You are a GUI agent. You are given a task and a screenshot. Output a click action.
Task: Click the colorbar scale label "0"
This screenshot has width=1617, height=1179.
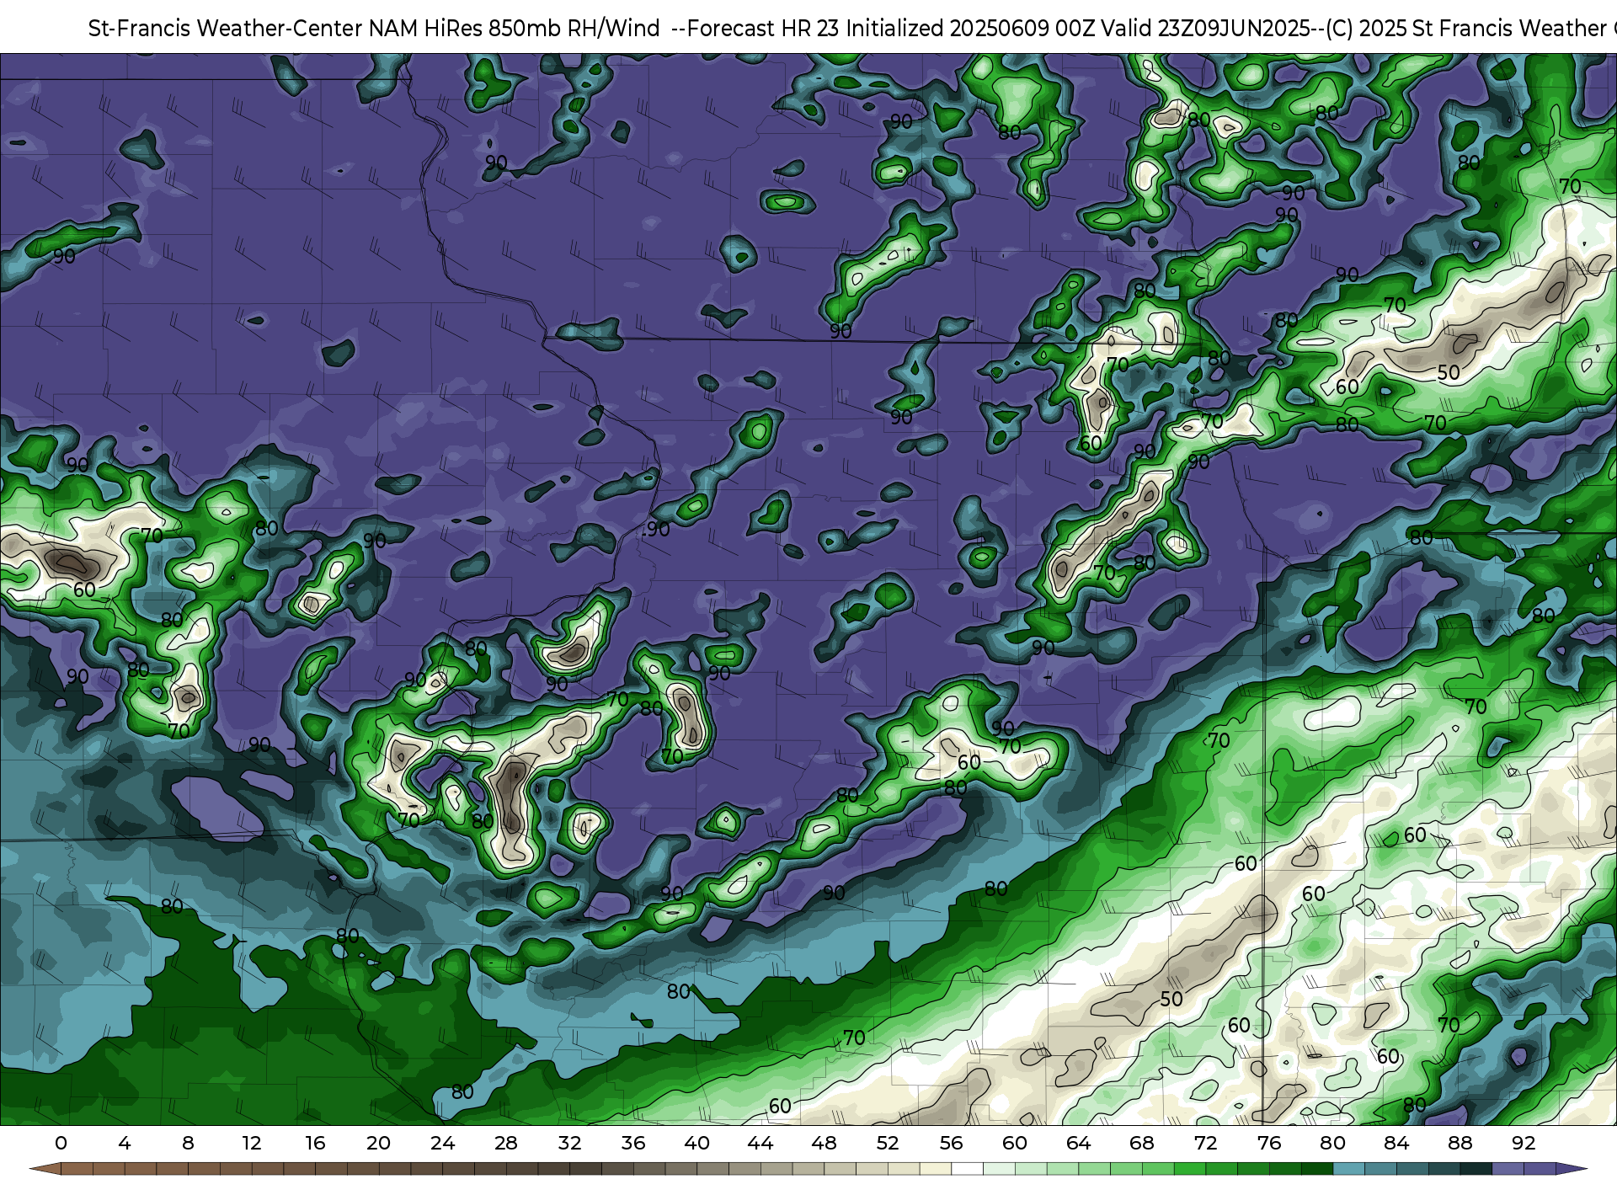tap(61, 1143)
